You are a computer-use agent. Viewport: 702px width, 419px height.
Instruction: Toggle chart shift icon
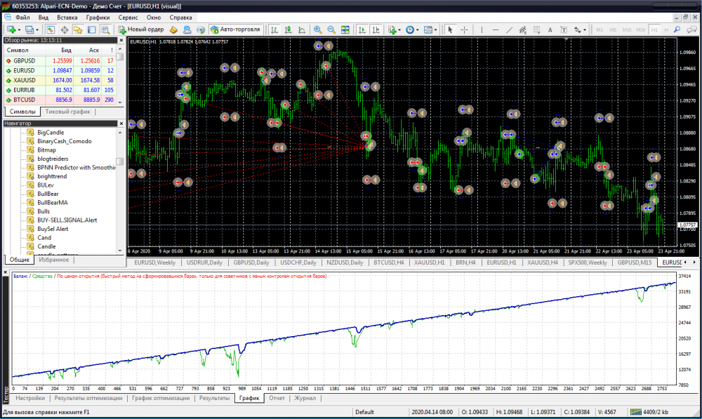click(376, 29)
